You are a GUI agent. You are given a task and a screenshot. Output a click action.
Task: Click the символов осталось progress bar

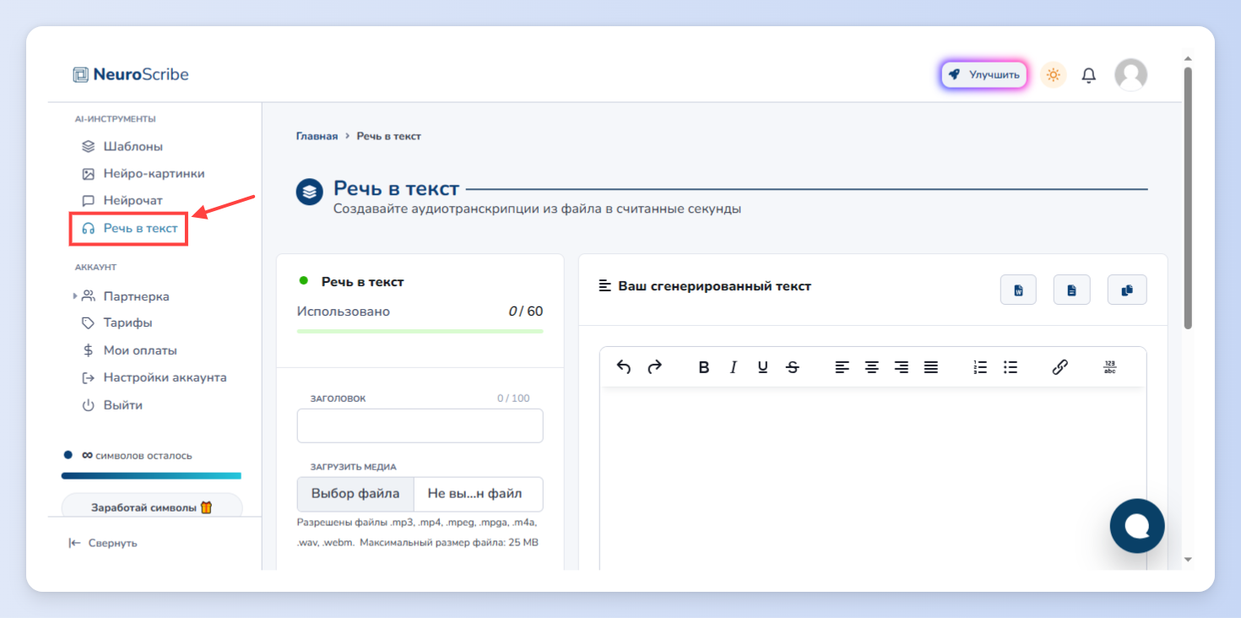[x=151, y=476]
